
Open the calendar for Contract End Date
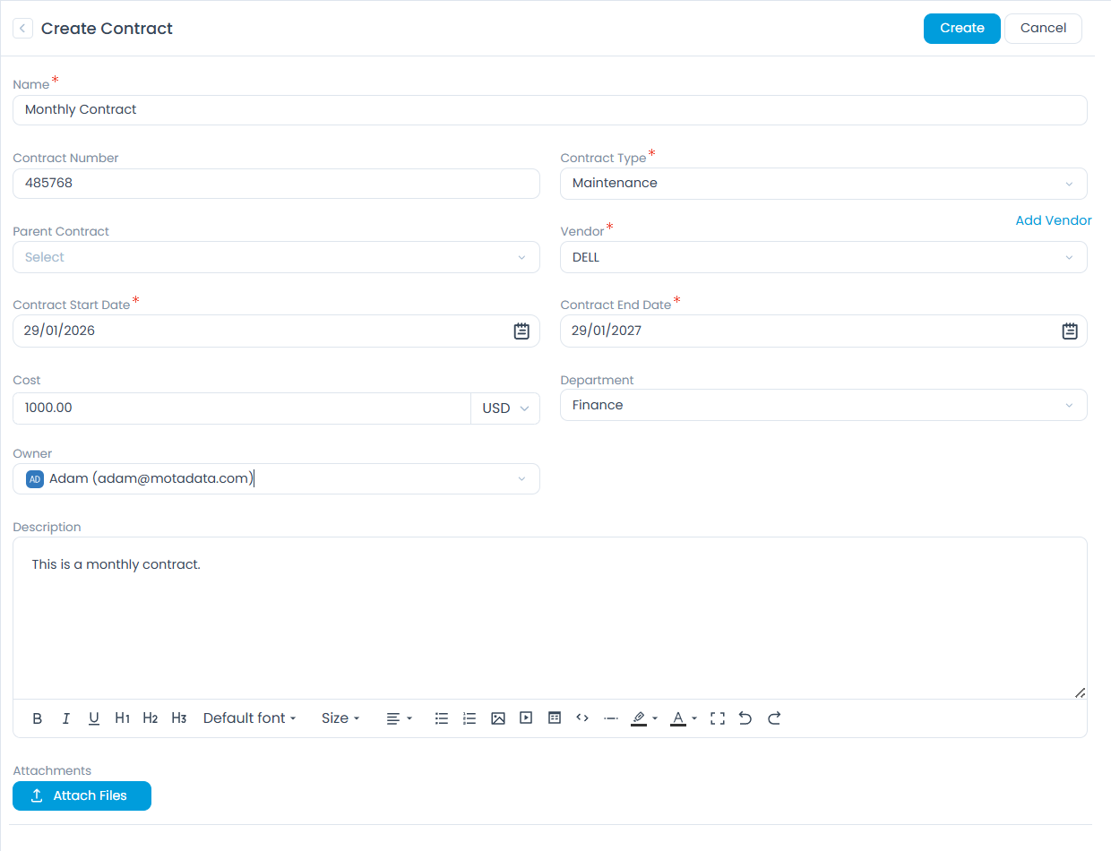pyautogui.click(x=1069, y=331)
